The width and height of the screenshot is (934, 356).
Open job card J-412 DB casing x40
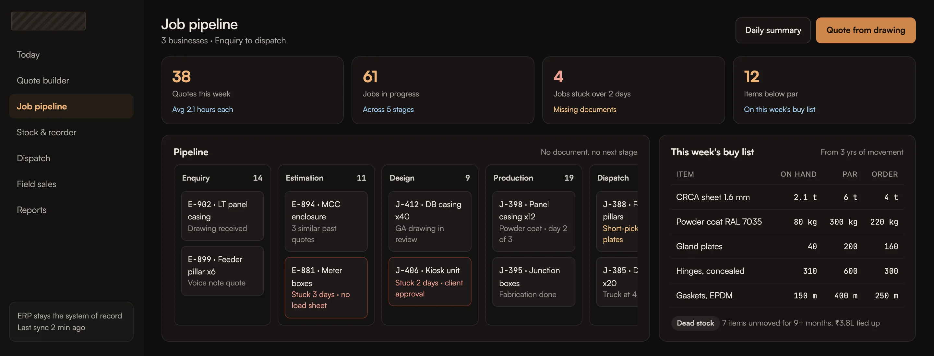[430, 221]
